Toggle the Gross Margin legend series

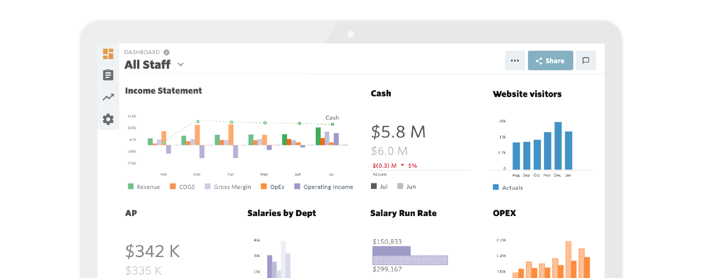pyautogui.click(x=228, y=187)
